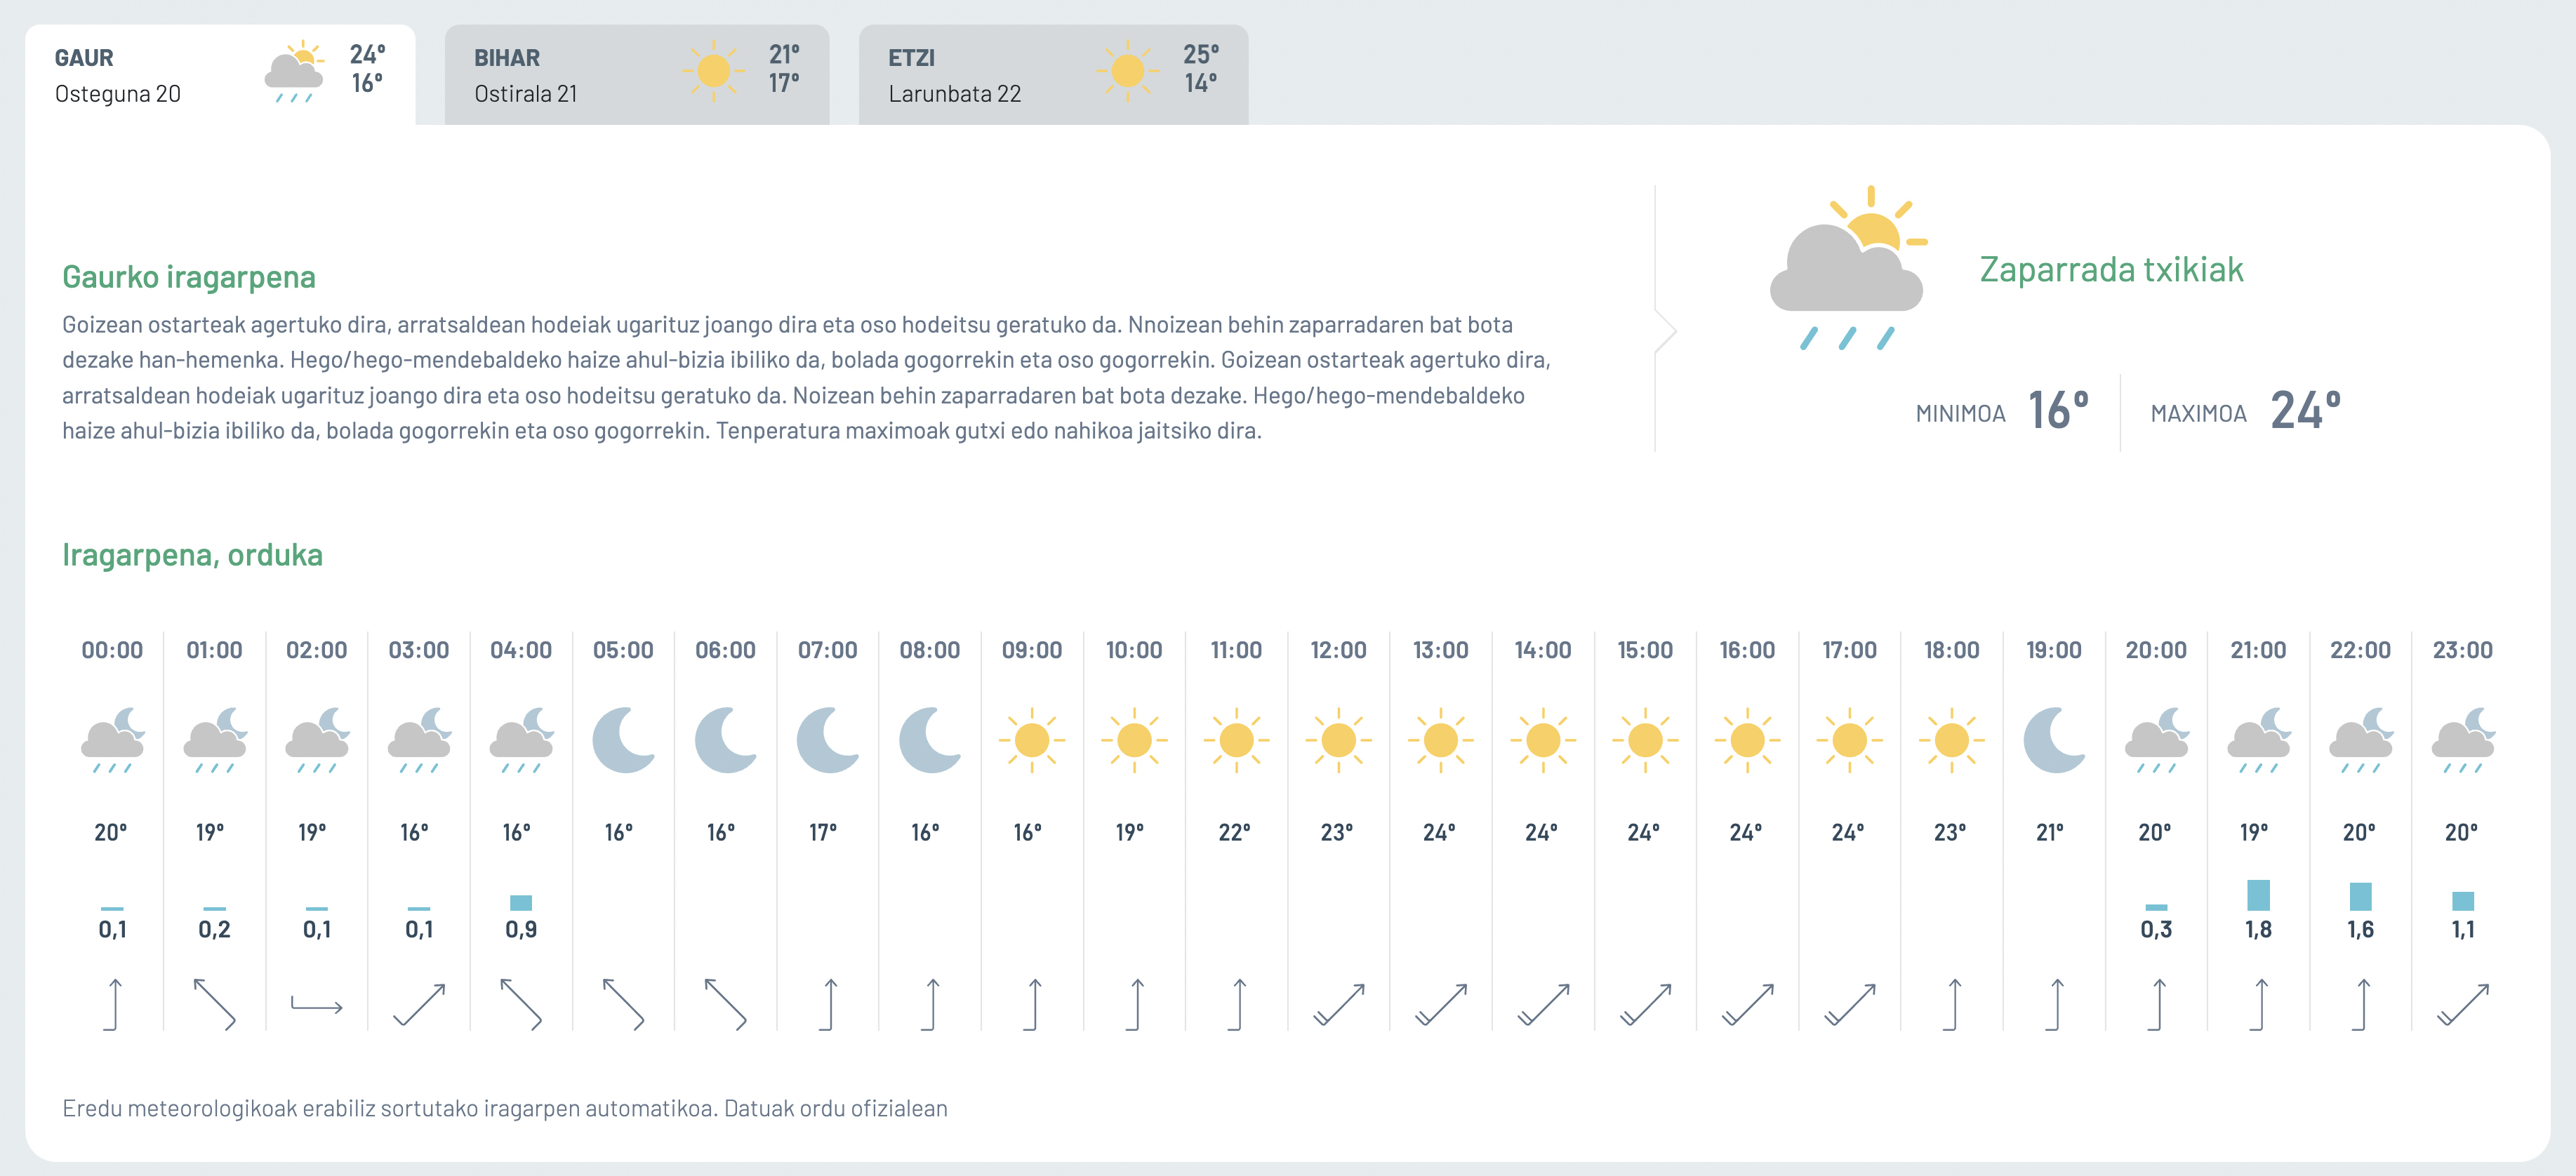Screen dimensions: 2576x1176
Task: Click the rainy night icon at 21:00
Action: coord(2259,740)
